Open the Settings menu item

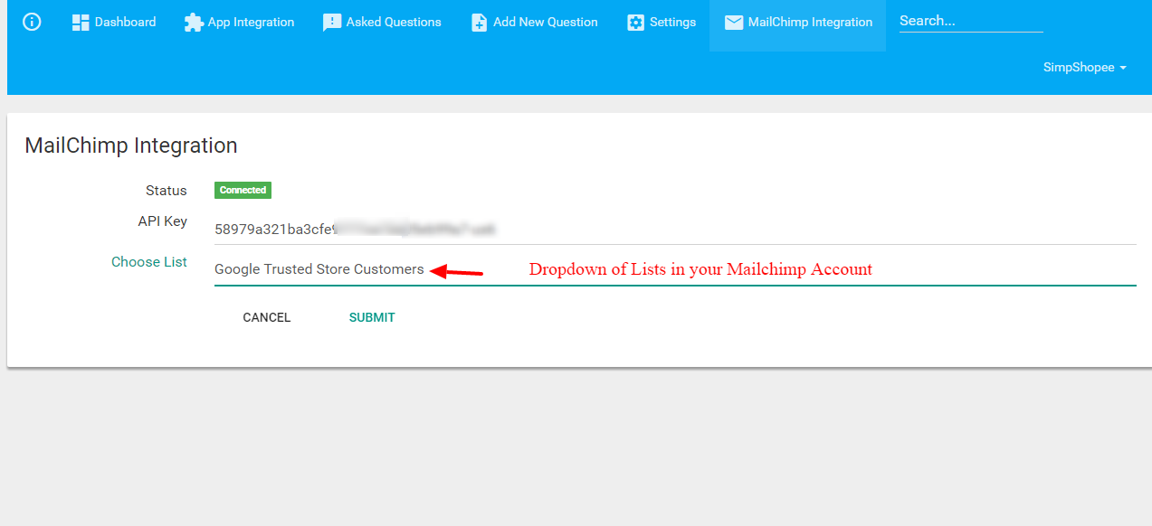tap(662, 23)
